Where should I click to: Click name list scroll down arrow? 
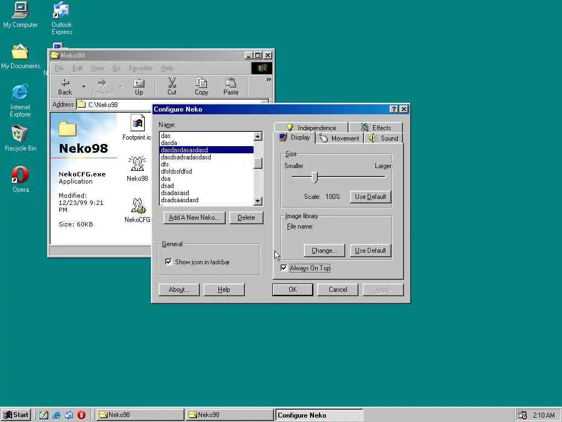point(258,201)
